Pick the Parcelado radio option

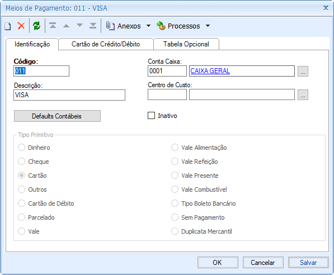[21, 217]
